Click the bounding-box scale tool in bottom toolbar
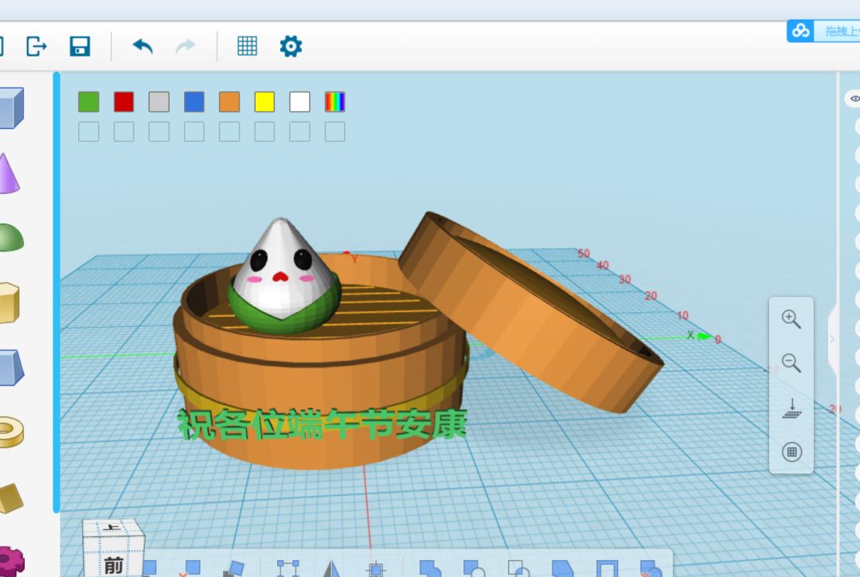860x577 pixels. click(x=288, y=568)
